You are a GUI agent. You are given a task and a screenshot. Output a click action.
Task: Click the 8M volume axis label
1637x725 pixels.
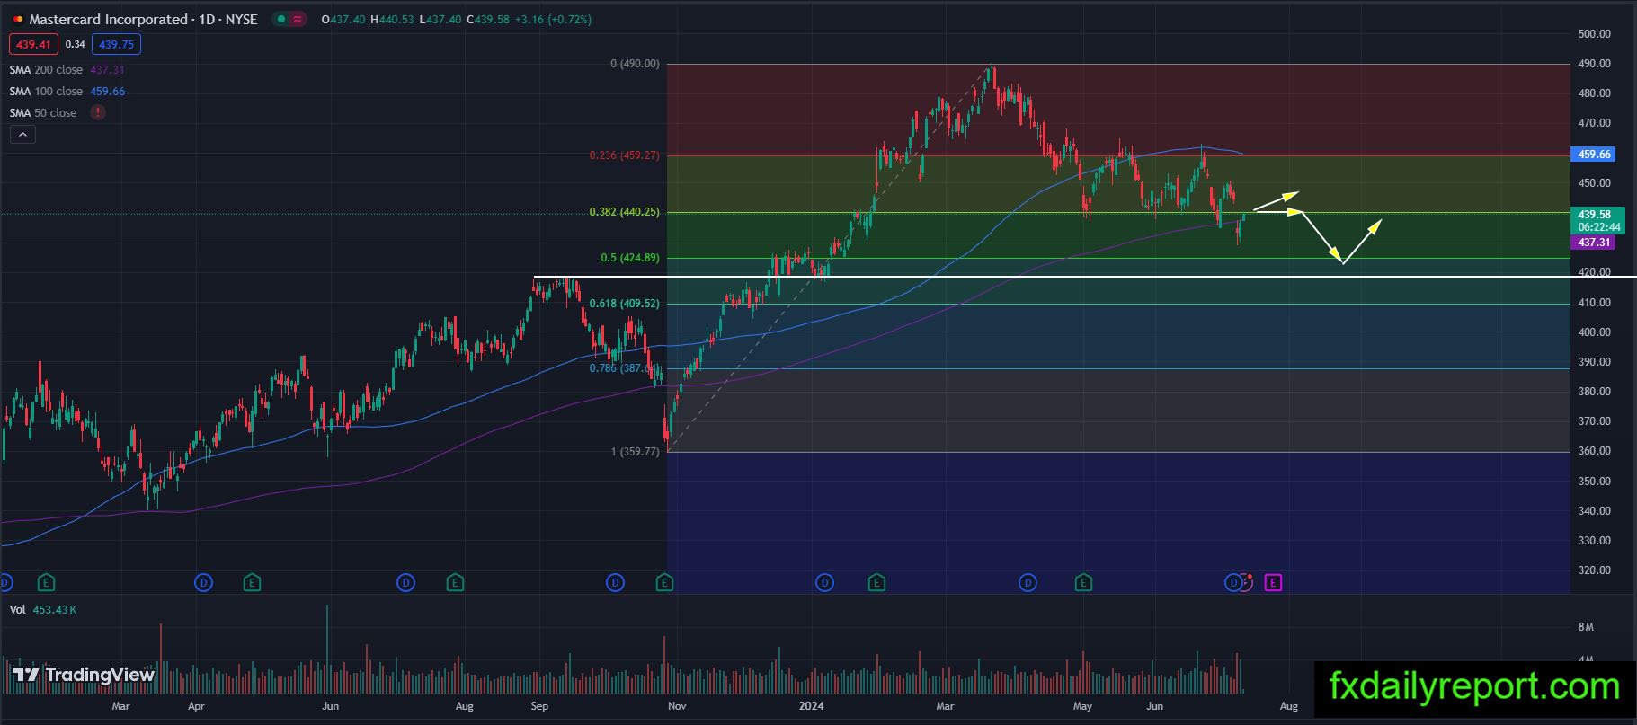click(x=1586, y=627)
